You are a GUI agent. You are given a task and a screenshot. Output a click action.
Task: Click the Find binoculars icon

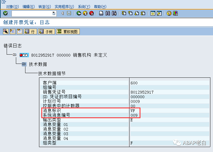[108, 13]
